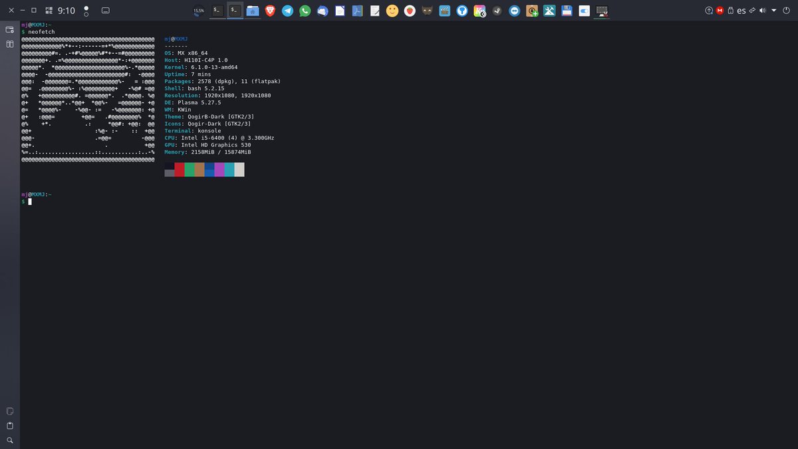
Task: Click the 'Packages: 2578 (dpkg)' line
Action: click(x=223, y=81)
